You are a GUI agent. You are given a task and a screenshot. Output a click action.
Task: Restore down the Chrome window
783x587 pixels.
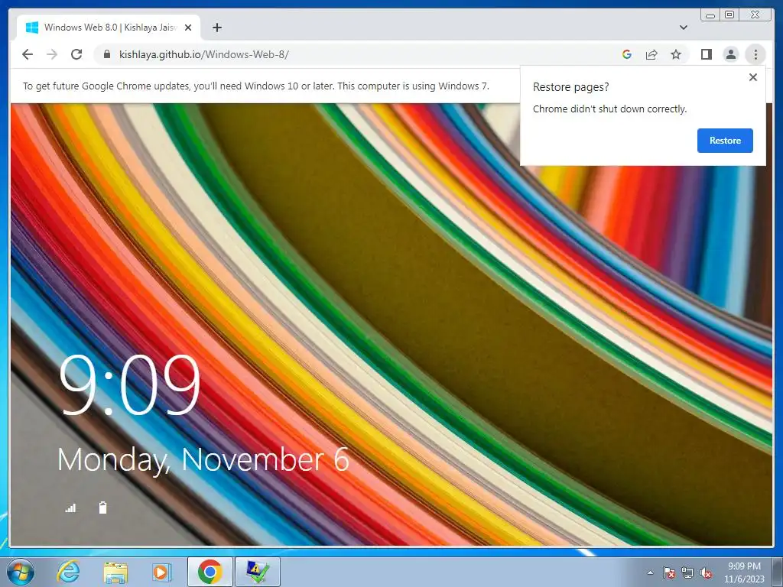729,15
